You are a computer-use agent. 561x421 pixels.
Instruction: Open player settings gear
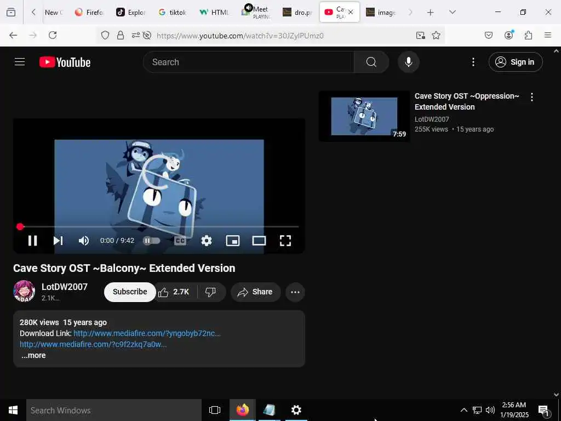pos(207,241)
